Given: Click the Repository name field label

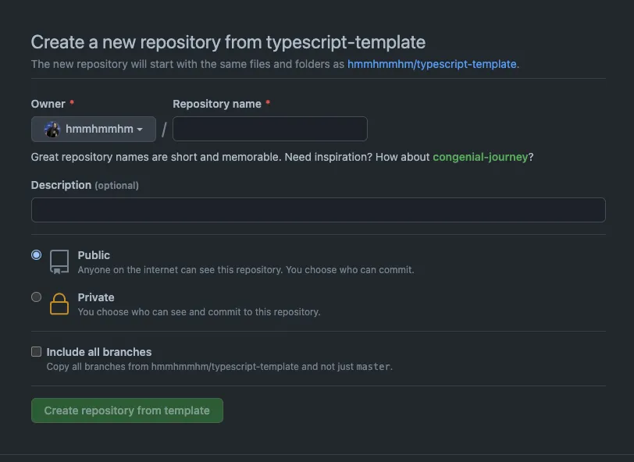Looking at the screenshot, I should click(217, 104).
